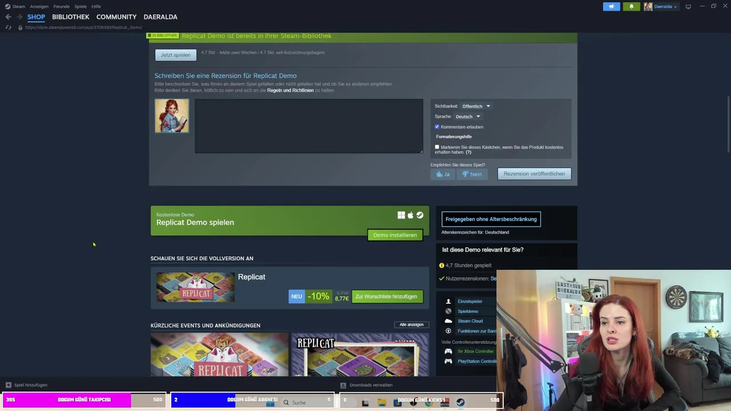
Task: Click the Einzelspieler person icon
Action: click(448, 301)
